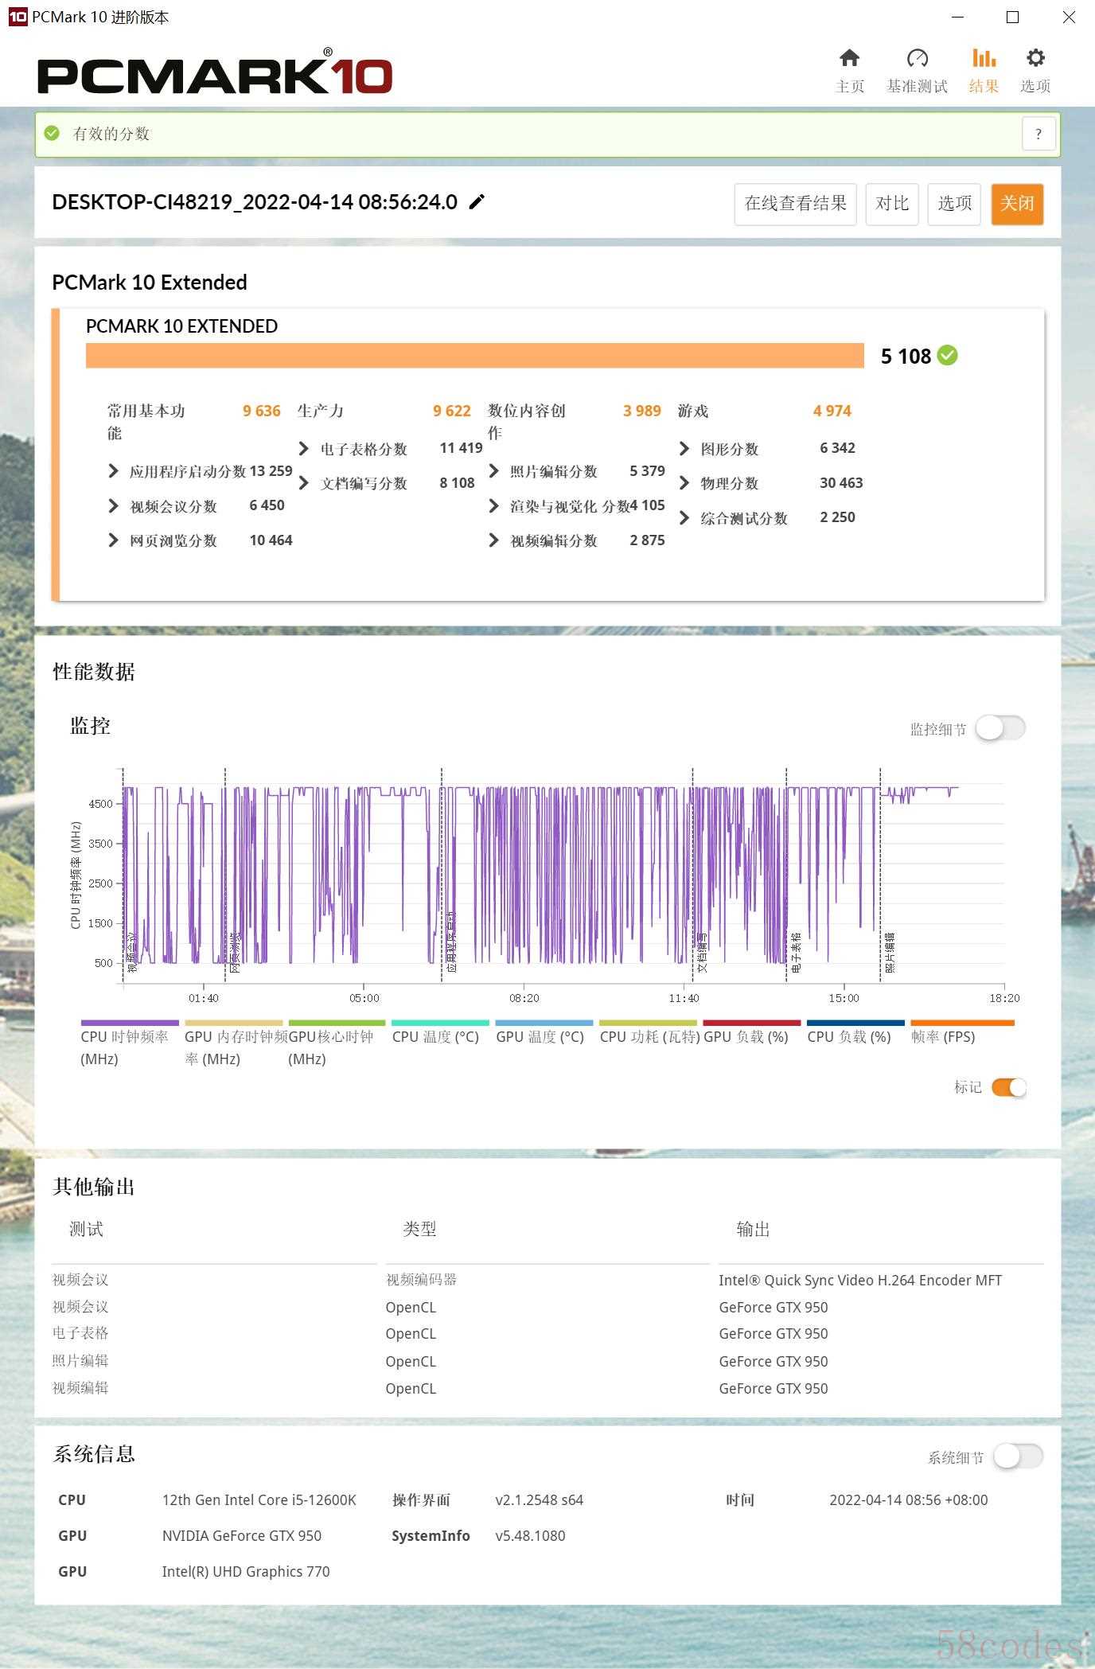The image size is (1095, 1669).
Task: Expand 照片编辑分数 row
Action: click(x=493, y=471)
